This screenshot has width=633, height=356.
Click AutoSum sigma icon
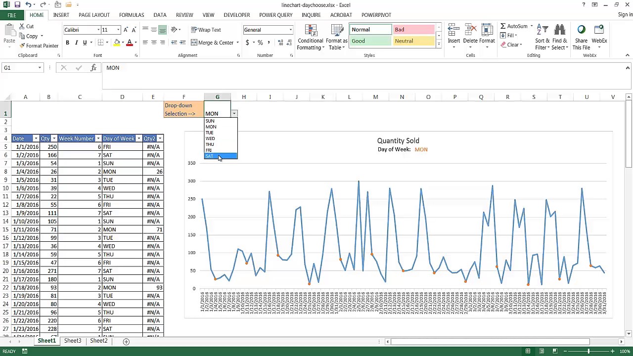coord(503,26)
